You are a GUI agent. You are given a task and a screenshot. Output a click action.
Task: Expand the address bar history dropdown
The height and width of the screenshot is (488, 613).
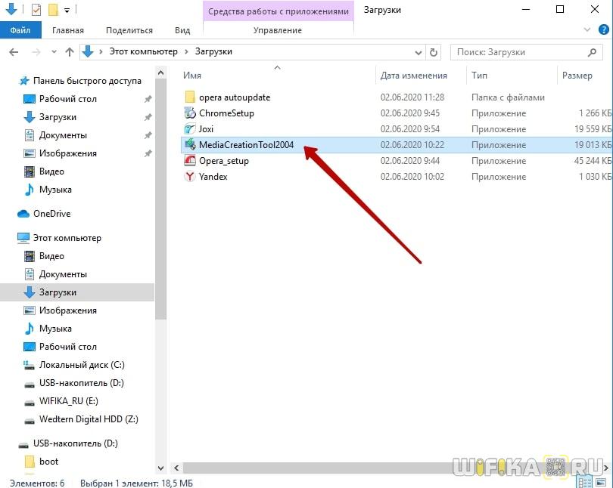click(x=418, y=52)
